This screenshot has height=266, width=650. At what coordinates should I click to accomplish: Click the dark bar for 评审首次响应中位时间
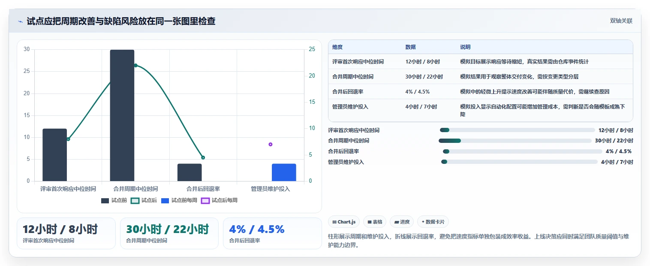point(54,155)
